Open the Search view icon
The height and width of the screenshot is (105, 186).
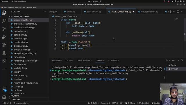(x=4, y=21)
